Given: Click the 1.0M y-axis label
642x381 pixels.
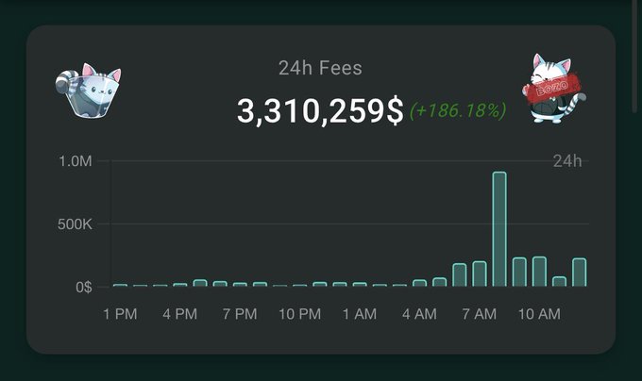Looking at the screenshot, I should pos(76,161).
